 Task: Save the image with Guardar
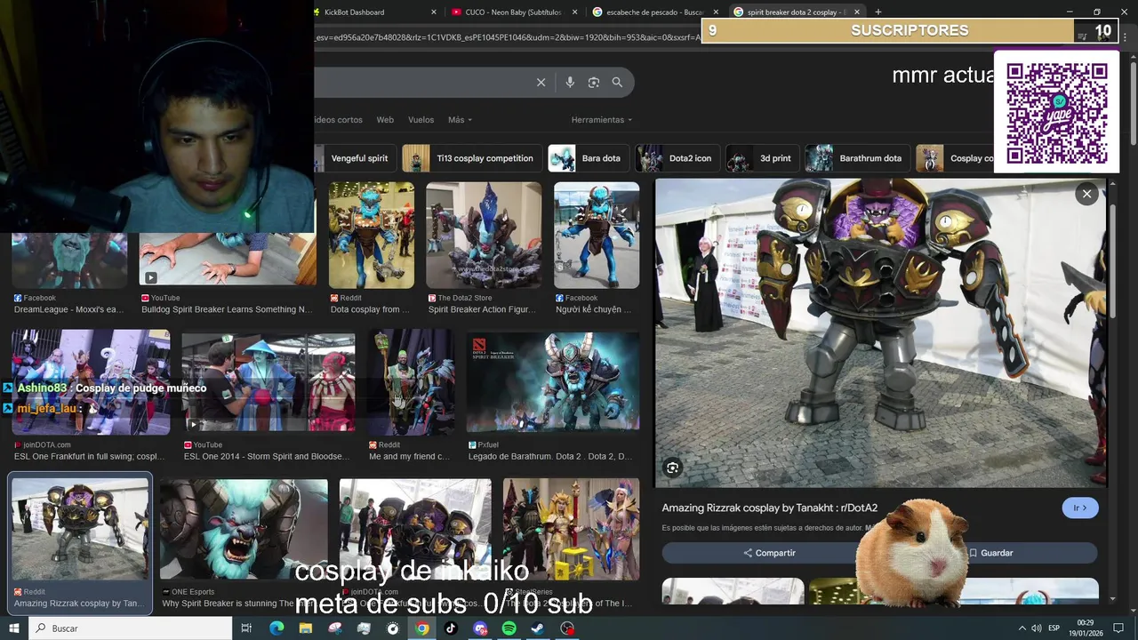click(990, 553)
